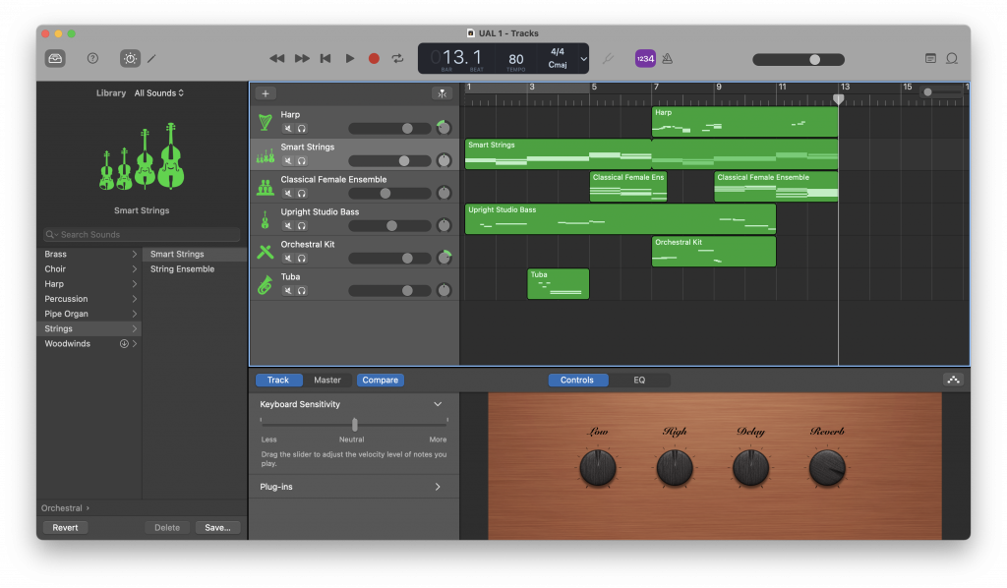Click the Save... button

(217, 528)
